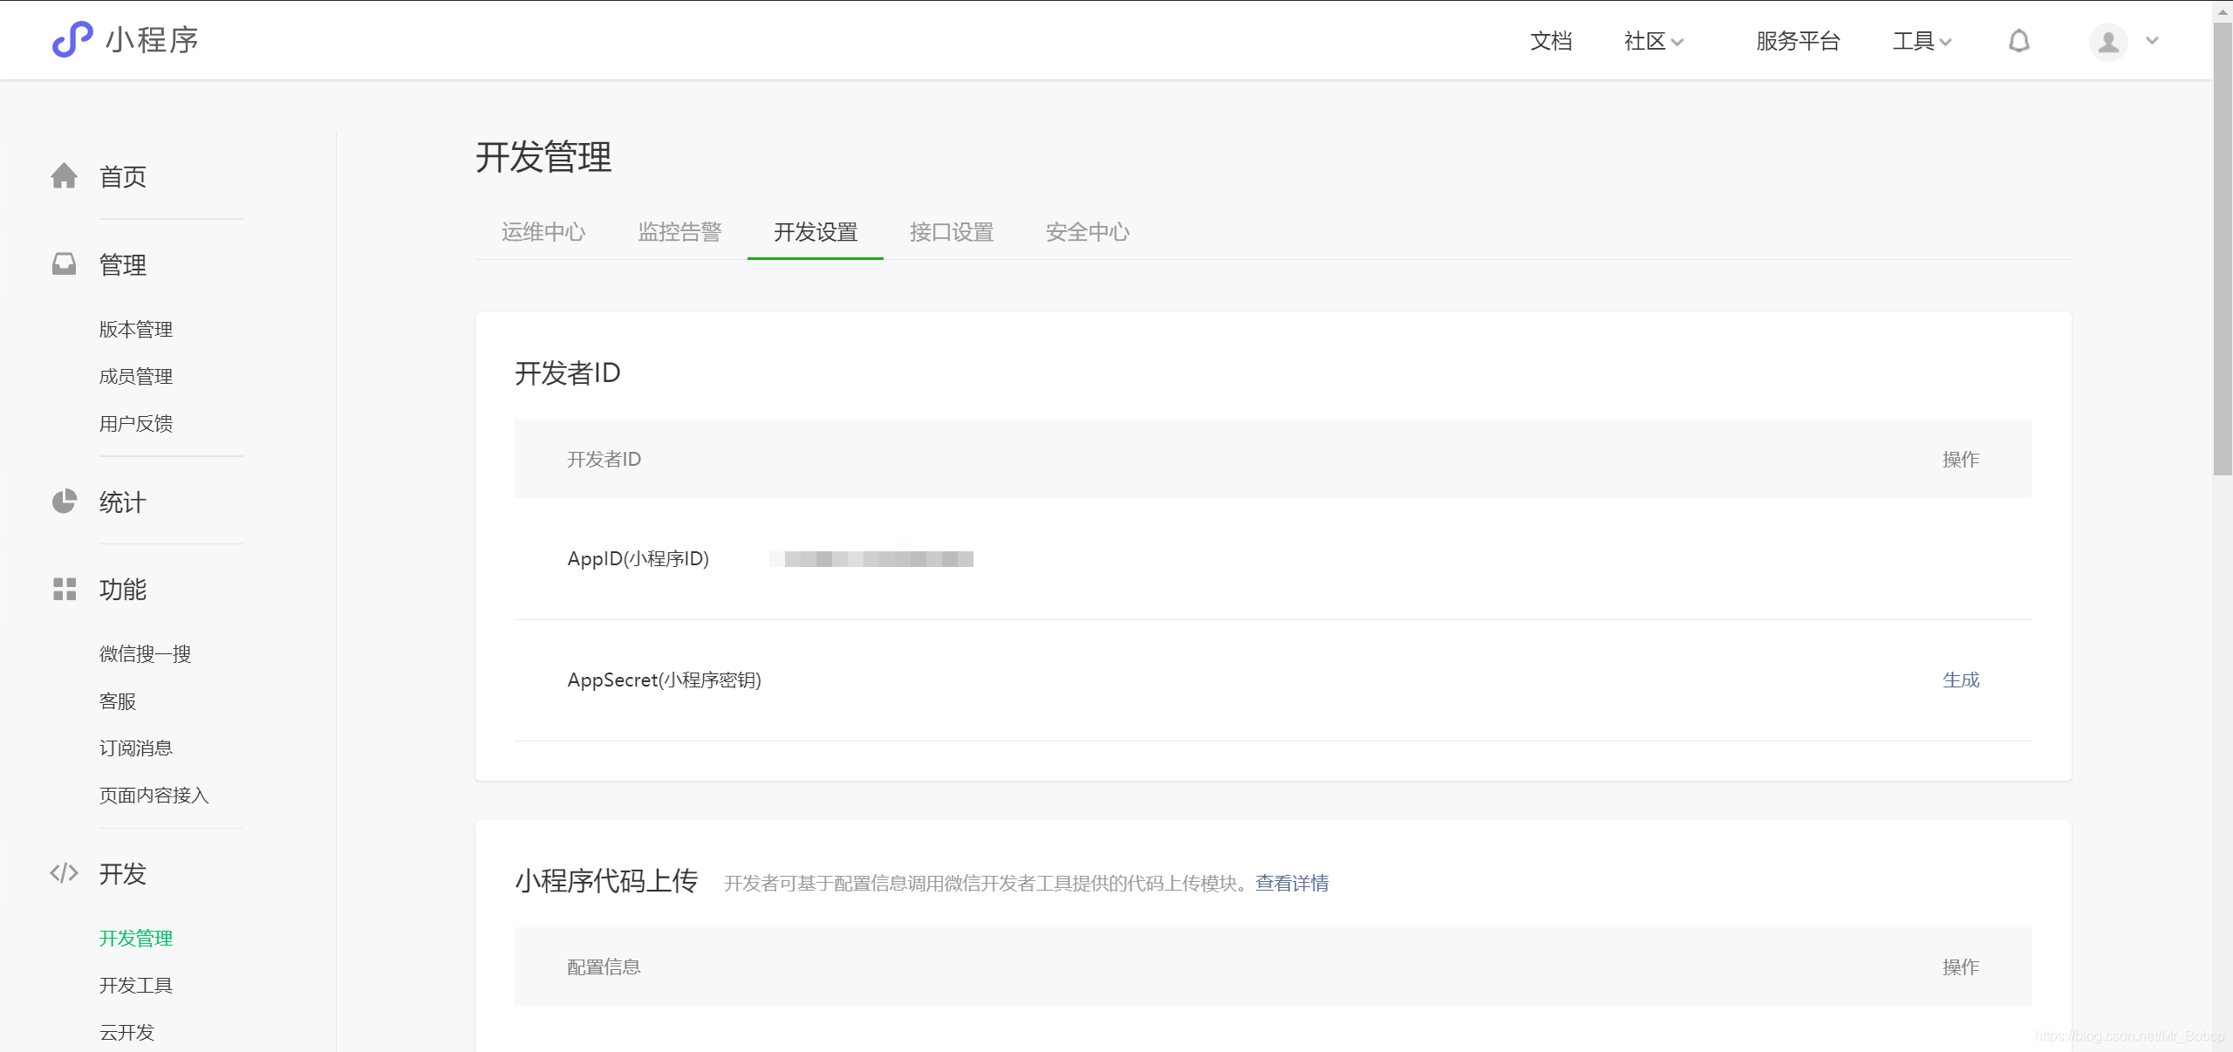
Task: Open 客服 in sidebar
Action: click(x=118, y=700)
